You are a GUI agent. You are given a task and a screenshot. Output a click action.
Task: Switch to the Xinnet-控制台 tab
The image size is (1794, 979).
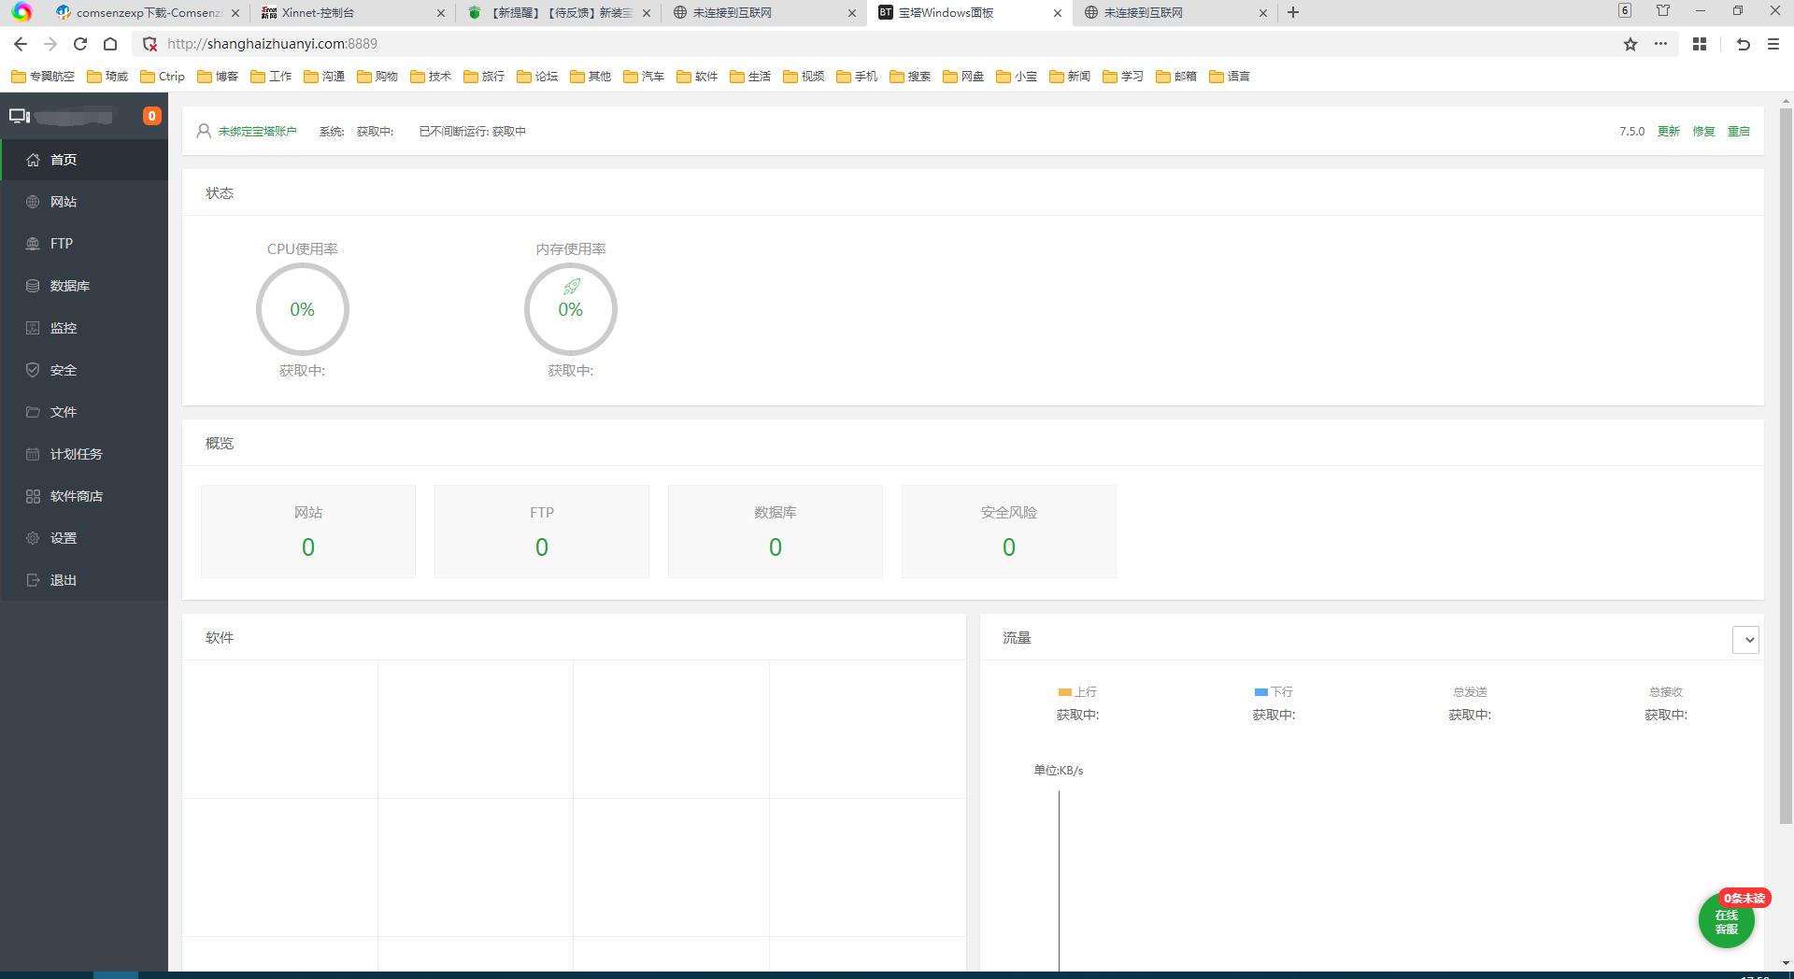point(352,13)
